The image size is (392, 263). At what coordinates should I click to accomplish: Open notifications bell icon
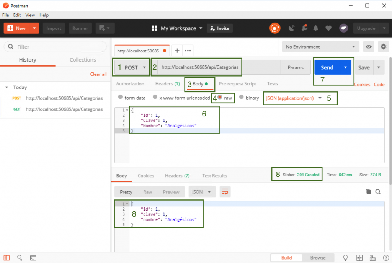pos(316,28)
